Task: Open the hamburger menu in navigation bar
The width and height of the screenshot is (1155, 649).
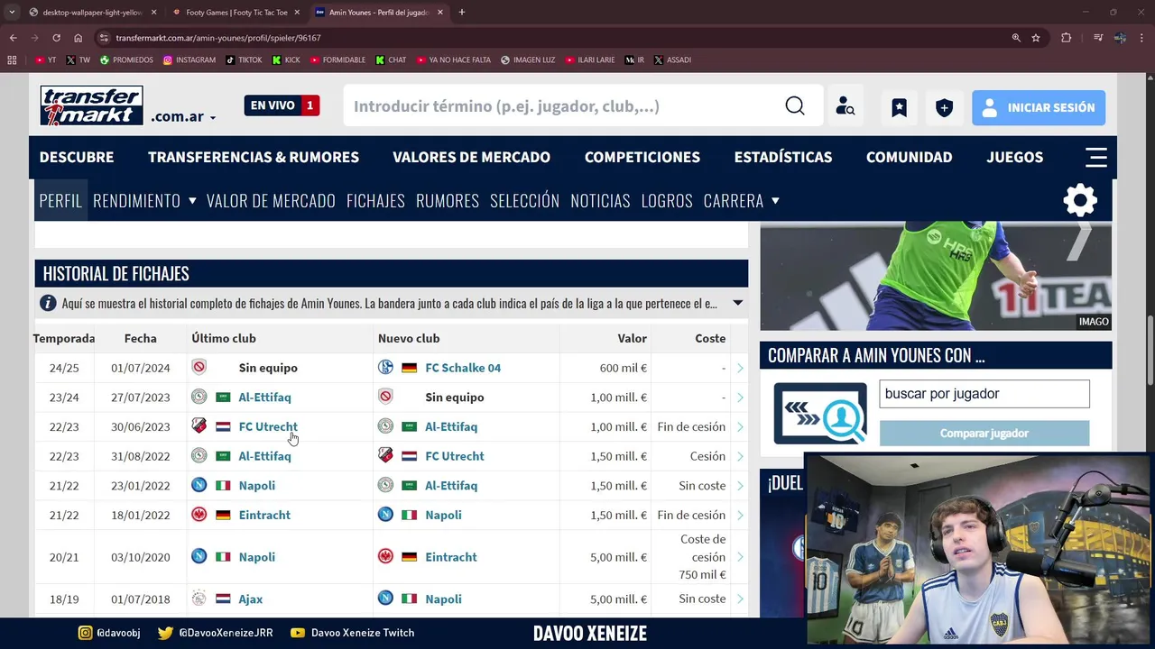Action: (x=1096, y=157)
